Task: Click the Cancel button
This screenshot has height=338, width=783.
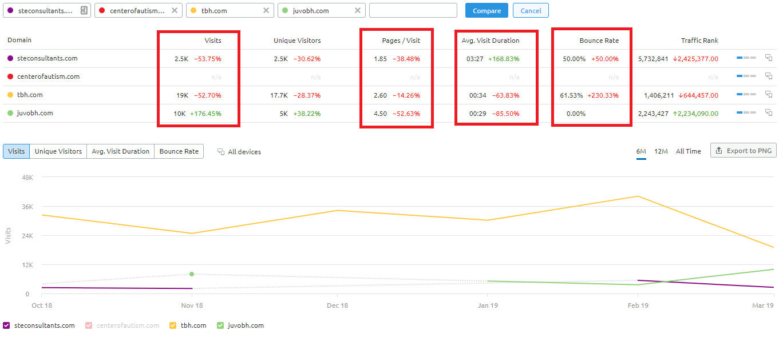Action: pyautogui.click(x=531, y=10)
